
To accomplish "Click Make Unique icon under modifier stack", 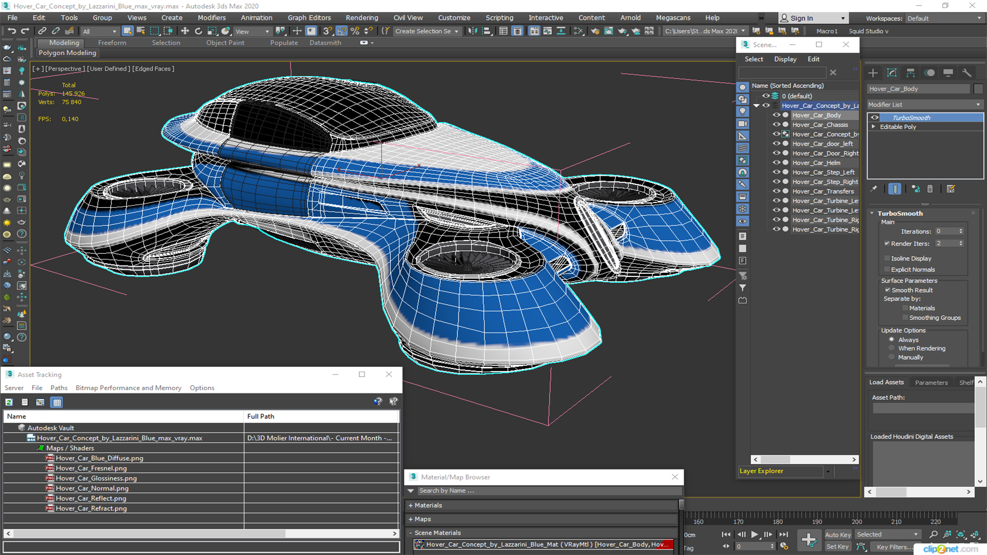I will tap(916, 189).
